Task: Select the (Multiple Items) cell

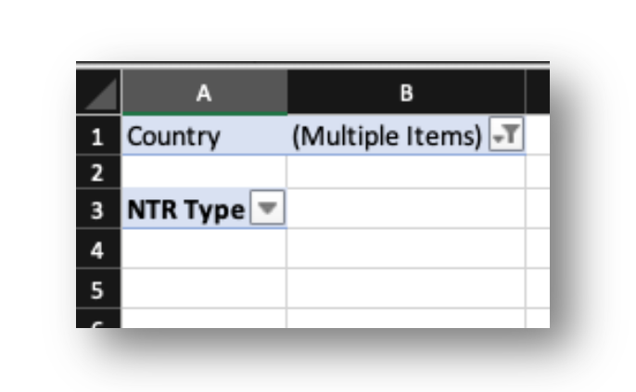Action: click(x=406, y=135)
